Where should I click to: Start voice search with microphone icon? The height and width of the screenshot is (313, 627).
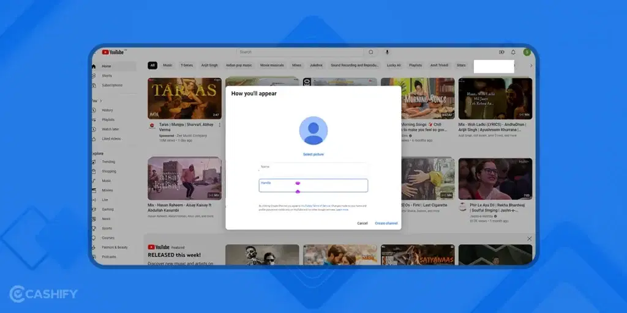(387, 52)
